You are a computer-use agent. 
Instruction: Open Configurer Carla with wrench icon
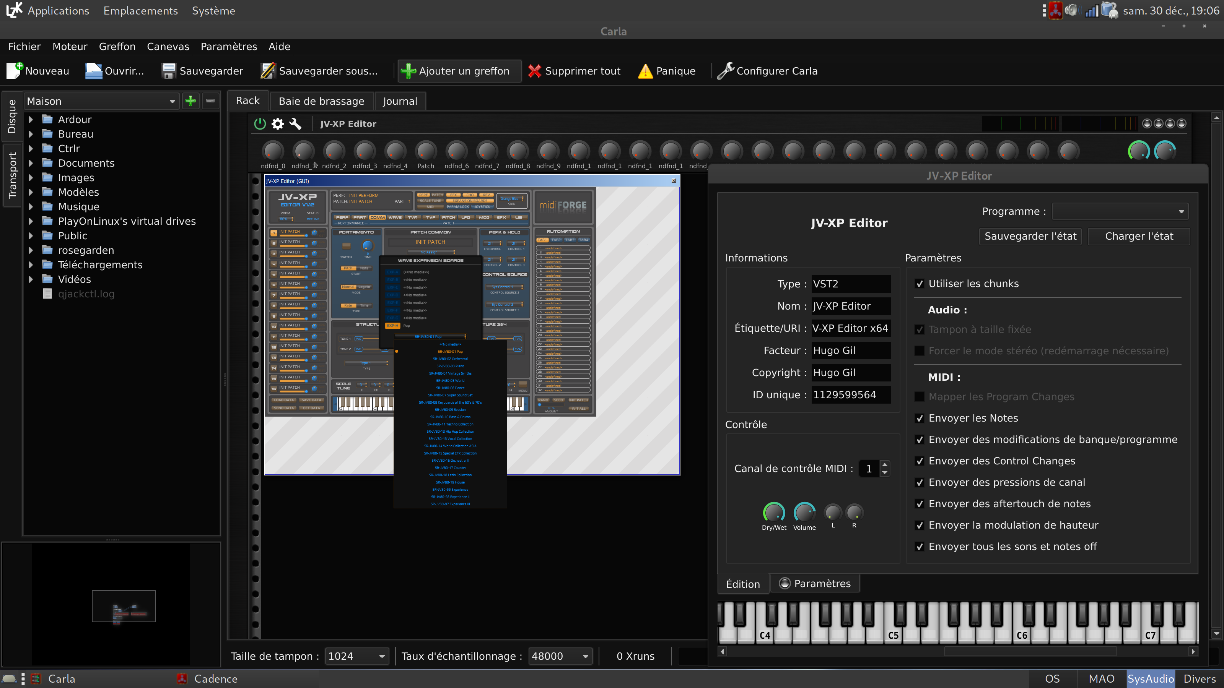[725, 71]
